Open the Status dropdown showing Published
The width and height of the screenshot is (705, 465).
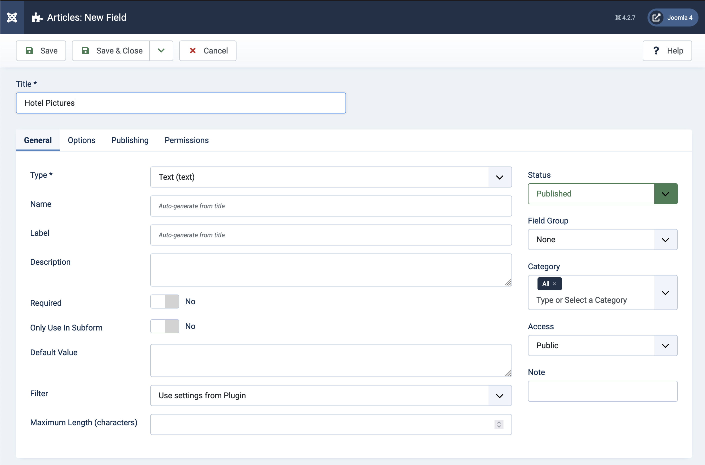click(x=602, y=194)
